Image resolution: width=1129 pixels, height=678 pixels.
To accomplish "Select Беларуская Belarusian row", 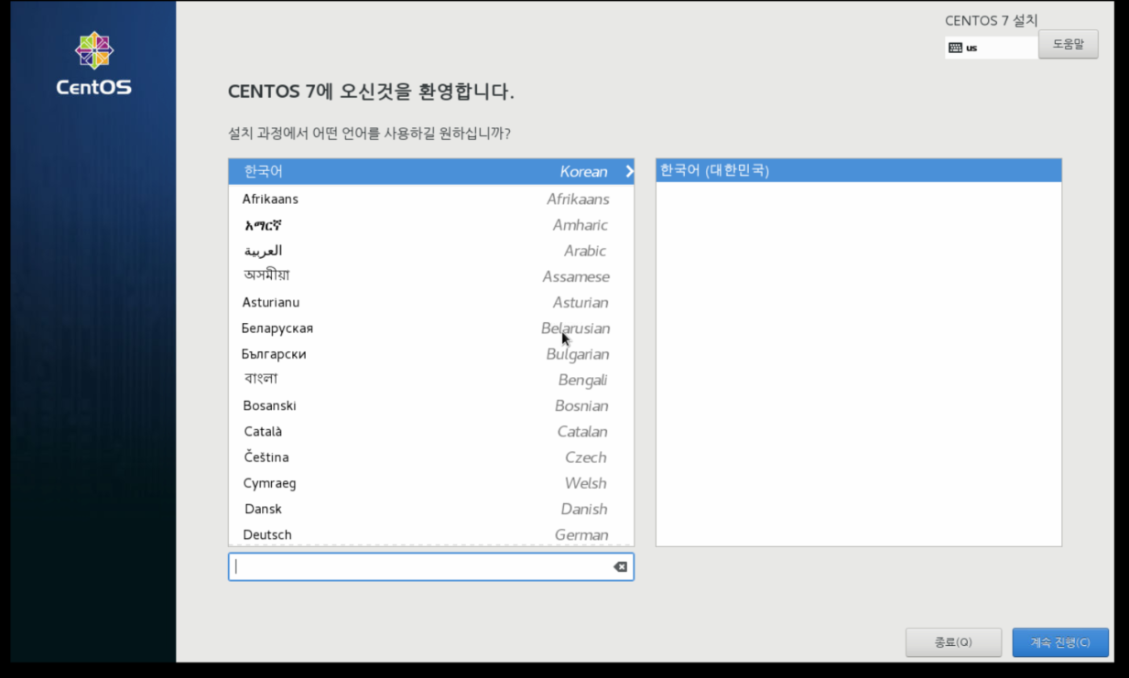I will pyautogui.click(x=431, y=328).
